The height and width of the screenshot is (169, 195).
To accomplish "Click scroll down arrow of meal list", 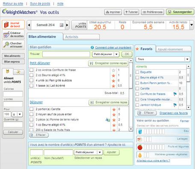I will click(x=131, y=129).
